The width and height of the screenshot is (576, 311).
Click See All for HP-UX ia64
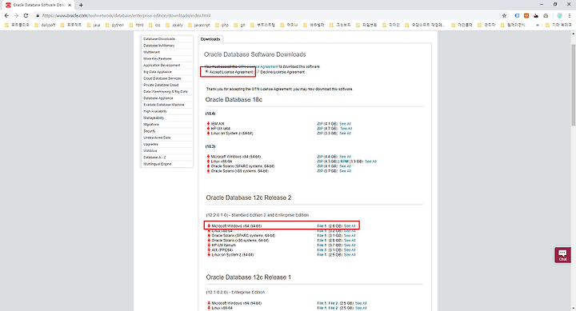[x=346, y=129]
